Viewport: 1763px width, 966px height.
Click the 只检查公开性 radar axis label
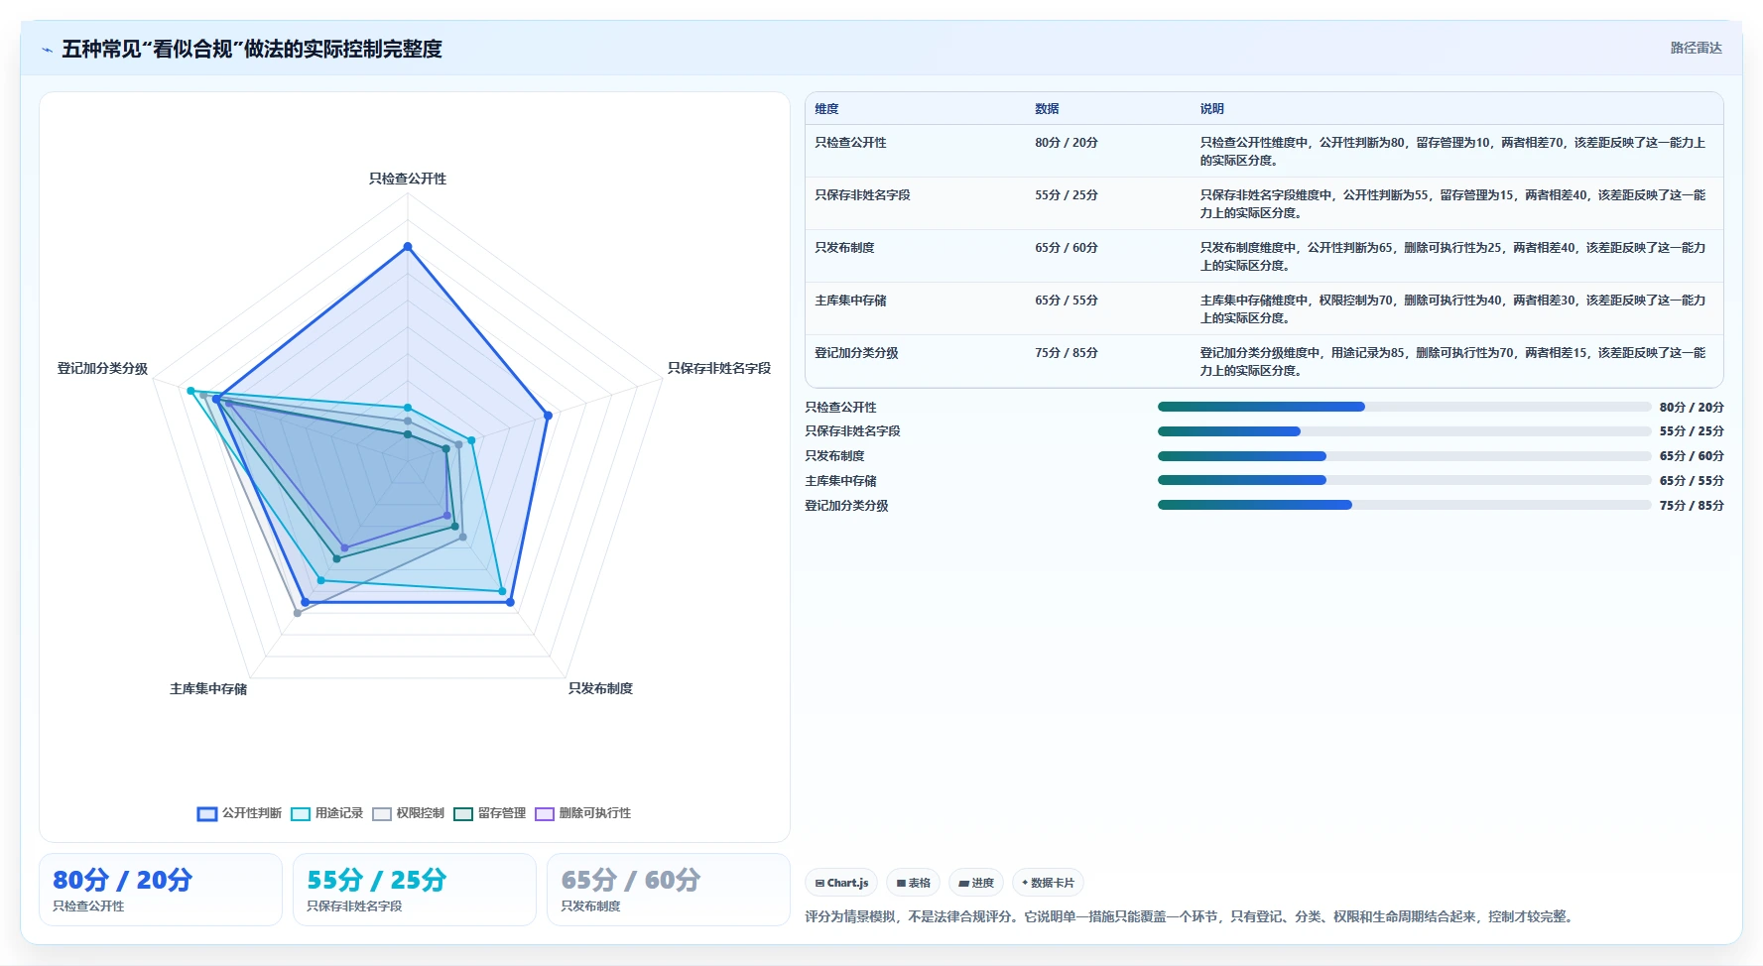(408, 179)
